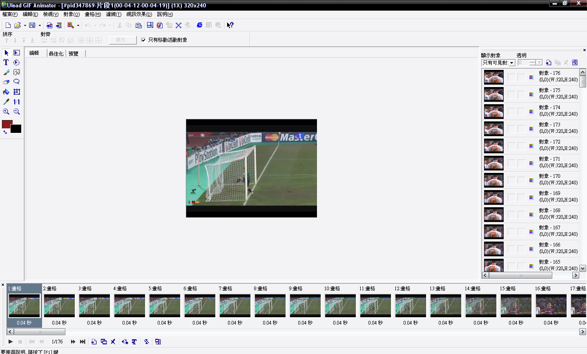Choose the Eraser tool
The height and width of the screenshot is (354, 587).
[6, 82]
